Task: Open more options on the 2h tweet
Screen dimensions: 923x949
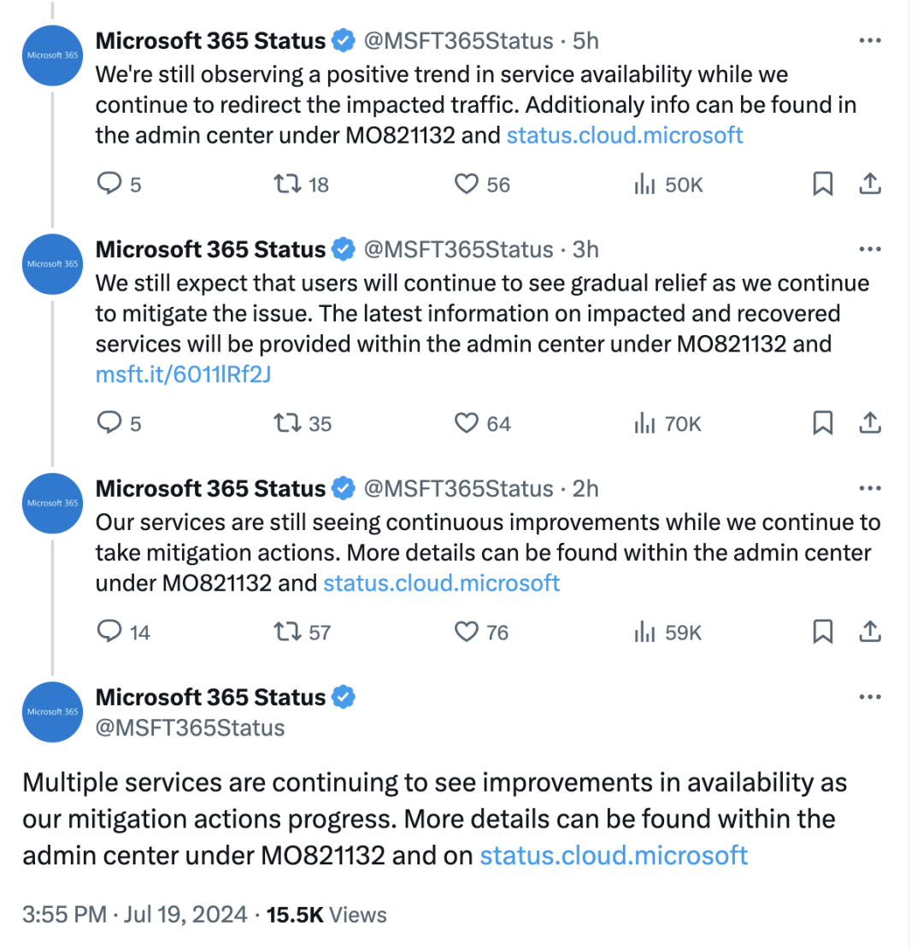Action: (870, 488)
